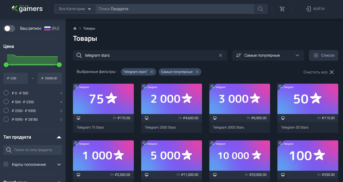Viewport: 343px width, 182px height.
Task: Open the 10 000 star product image
Action: click(240, 155)
